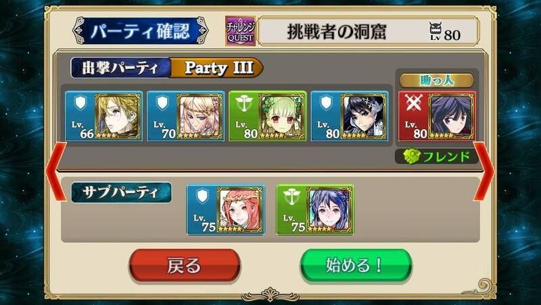Viewport: 541px width, 305px height.
Task: Go to next party with right red arrow
Action: [x=484, y=172]
